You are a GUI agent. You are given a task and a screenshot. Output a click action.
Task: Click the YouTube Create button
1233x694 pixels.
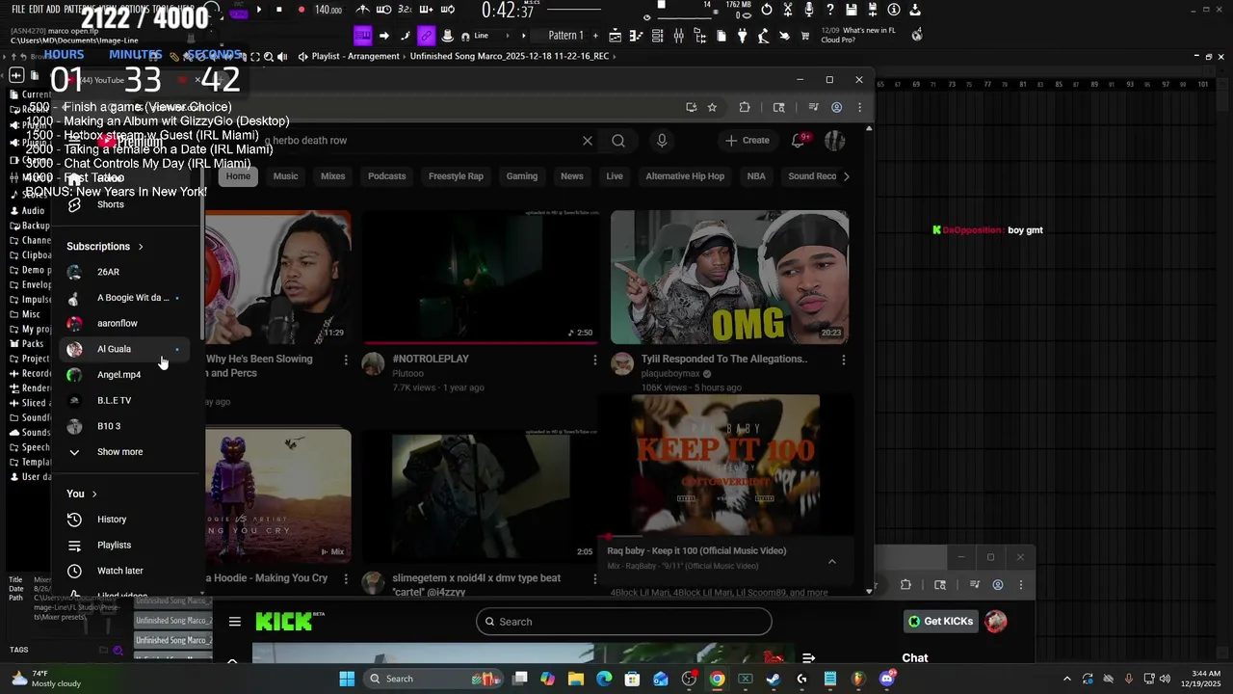coord(748,141)
